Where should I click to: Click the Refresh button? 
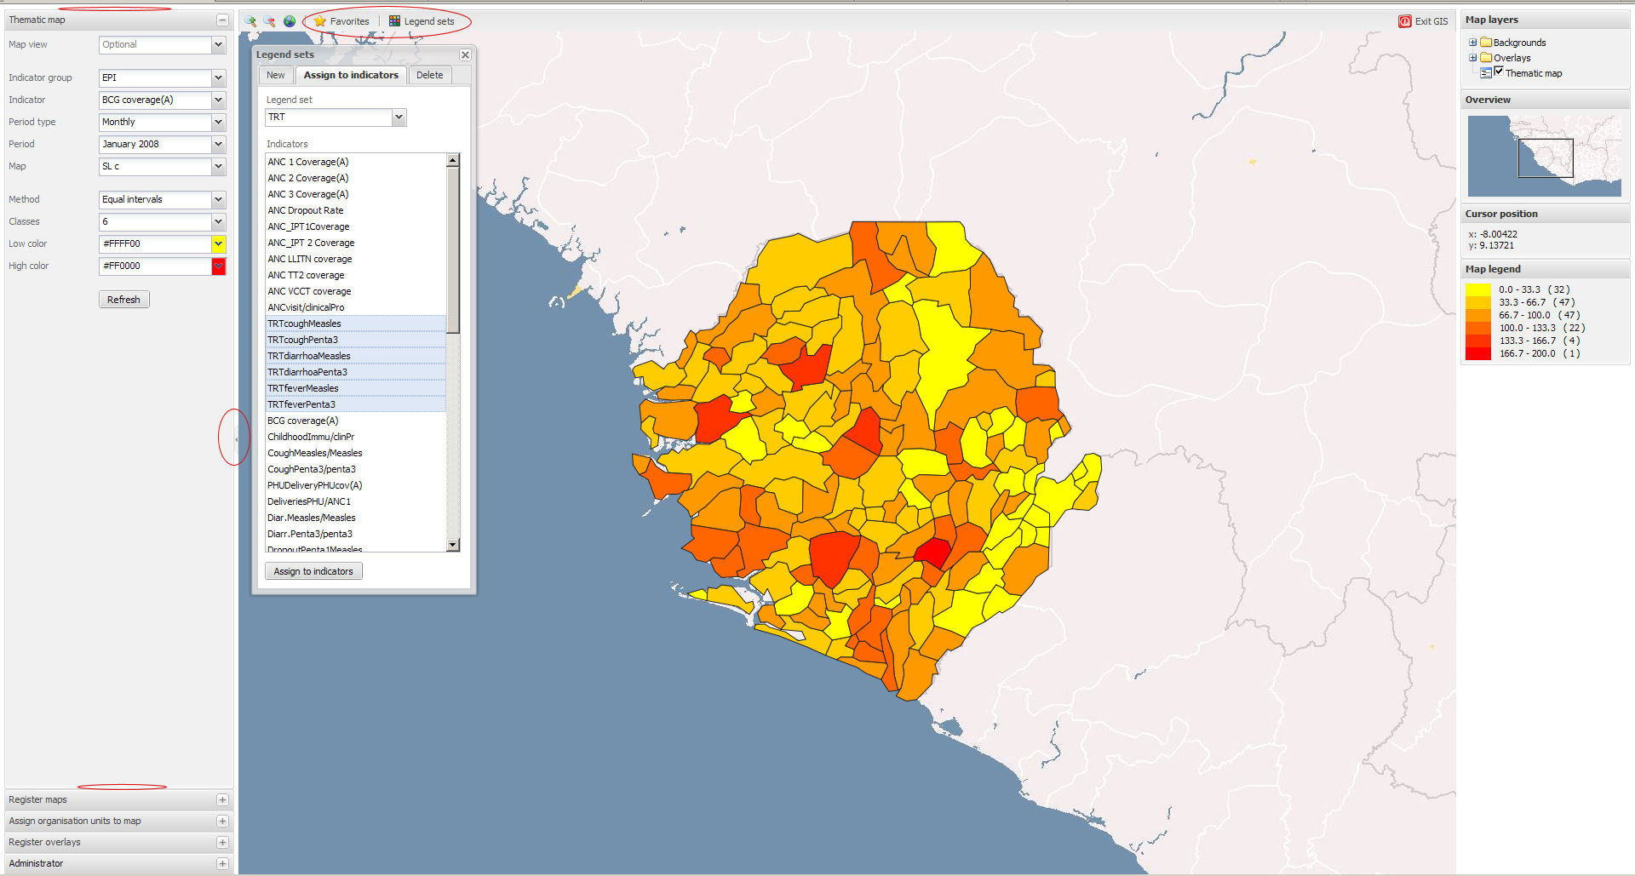coord(123,300)
